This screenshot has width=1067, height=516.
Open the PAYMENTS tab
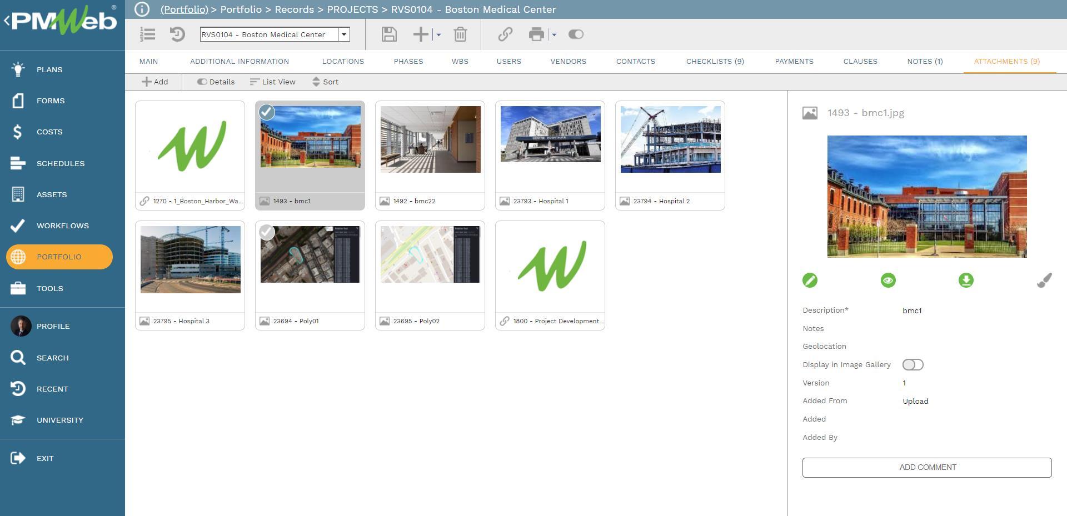click(794, 62)
